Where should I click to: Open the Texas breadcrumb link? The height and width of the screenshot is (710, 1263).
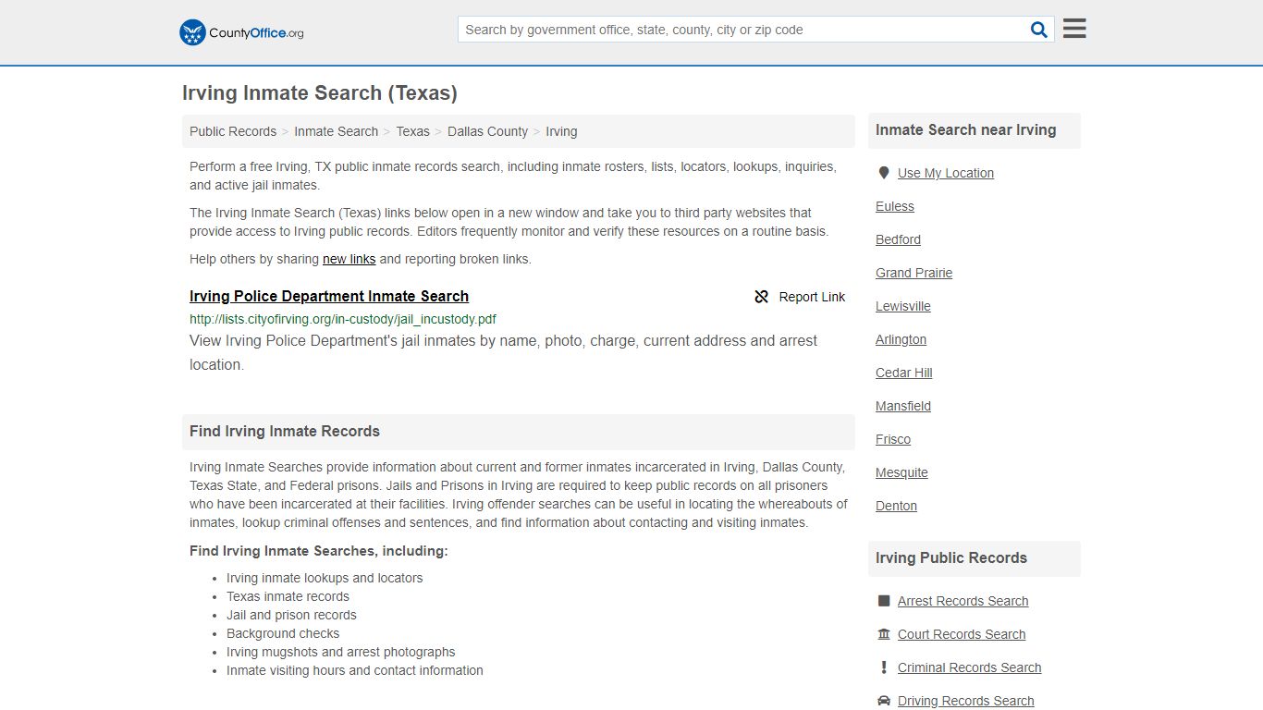(x=412, y=131)
